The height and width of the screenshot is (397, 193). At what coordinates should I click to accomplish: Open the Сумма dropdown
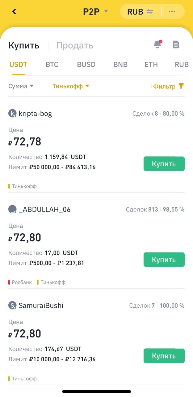[21, 86]
